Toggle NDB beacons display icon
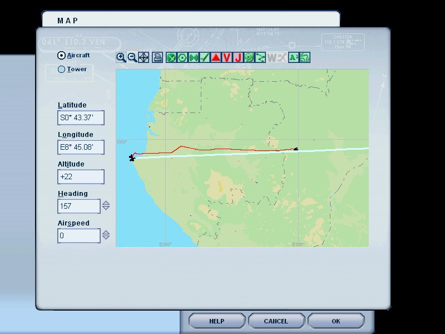 click(x=194, y=58)
